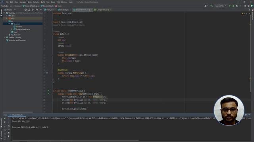Open the Project view selector dropdown
The image size is (254, 142).
coord(10,9)
